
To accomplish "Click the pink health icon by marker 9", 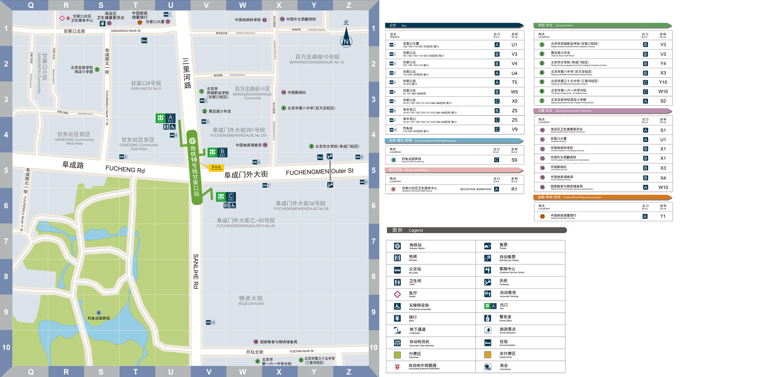I will pyautogui.click(x=62, y=18).
